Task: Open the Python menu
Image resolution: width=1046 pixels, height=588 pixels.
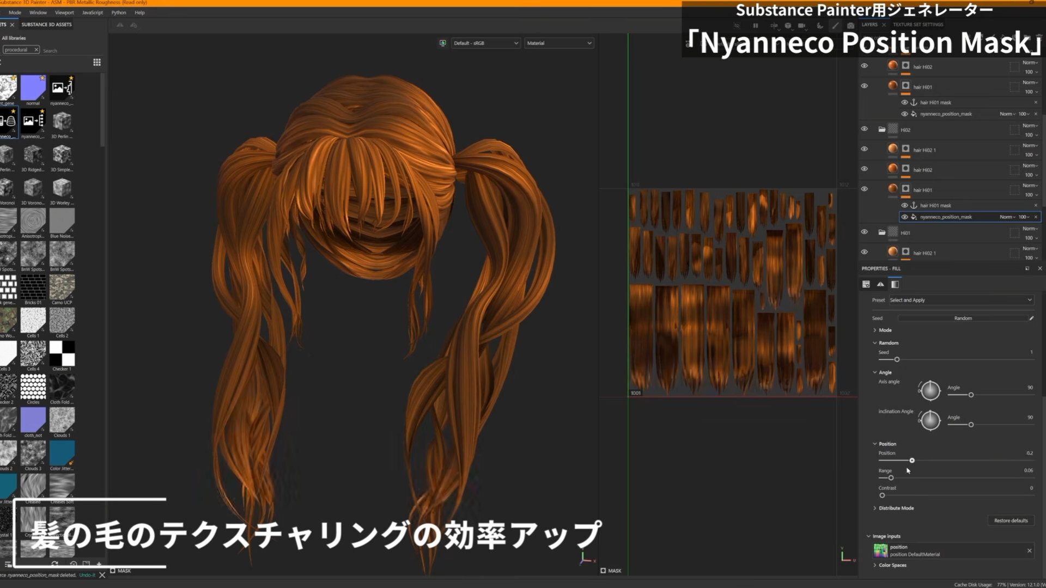Action: [119, 13]
